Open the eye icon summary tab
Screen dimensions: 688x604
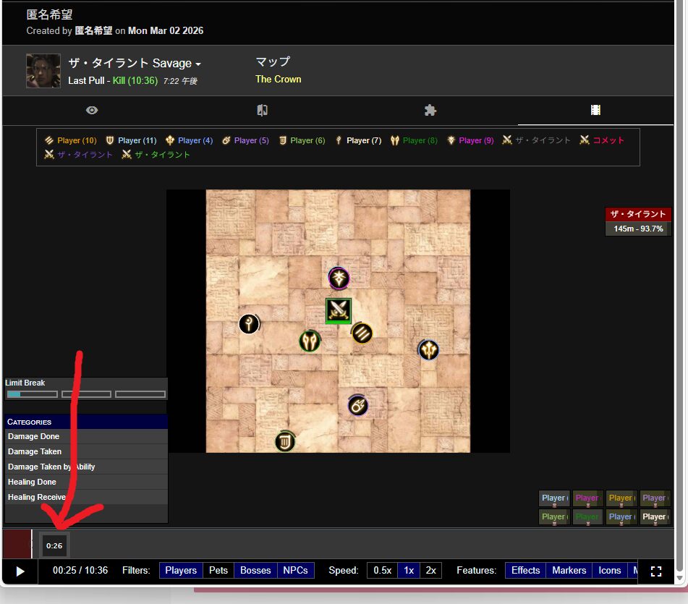click(x=92, y=110)
